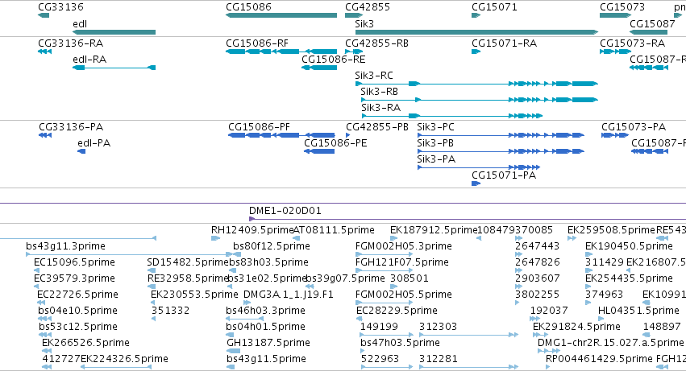Select the EK230553.5prime EST label

[x=194, y=295]
